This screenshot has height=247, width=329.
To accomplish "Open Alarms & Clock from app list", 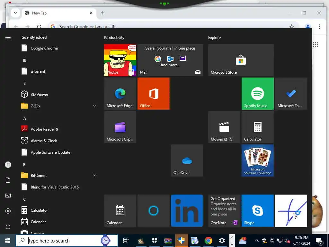I will coord(59,141).
